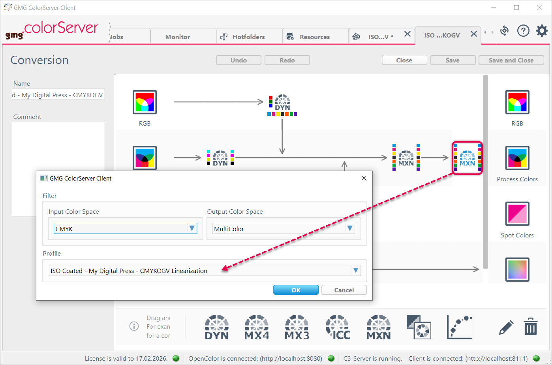This screenshot has height=365, width=552.
Task: Click the info icon in bottom panel
Action: [134, 326]
